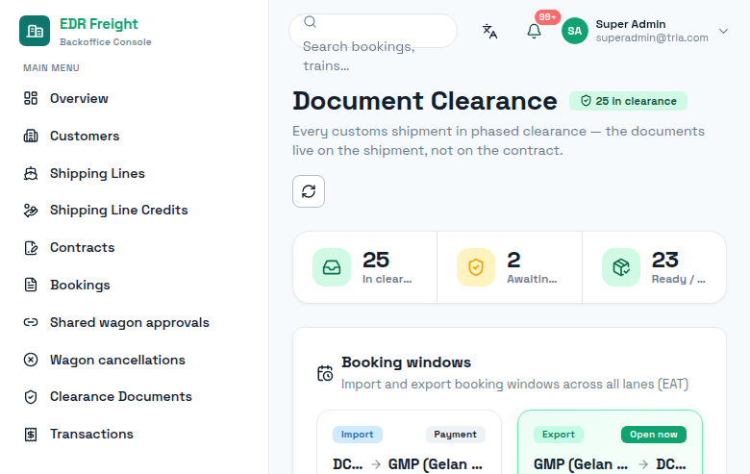Click the Awaiting shield icon
This screenshot has width=750, height=474.
pos(476,267)
